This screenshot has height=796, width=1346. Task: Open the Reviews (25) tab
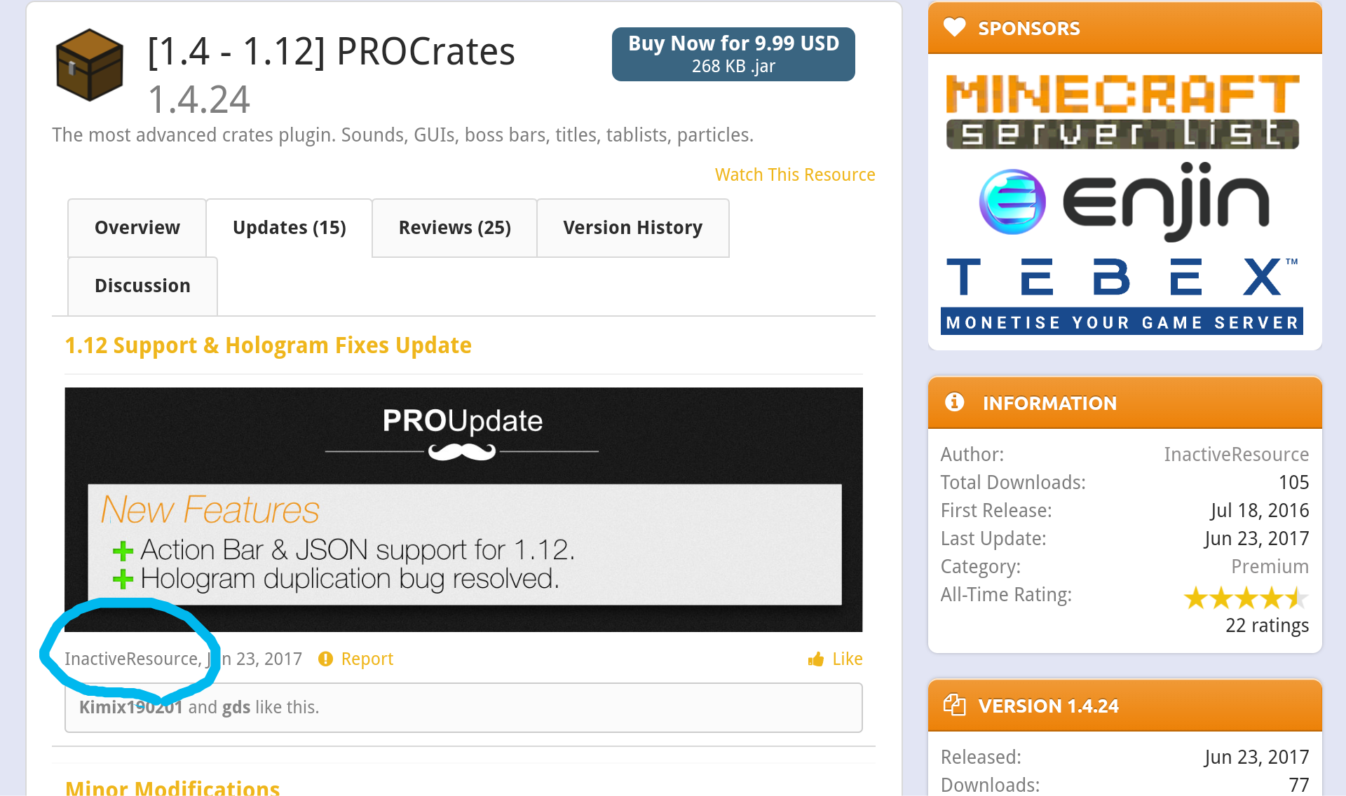tap(454, 228)
